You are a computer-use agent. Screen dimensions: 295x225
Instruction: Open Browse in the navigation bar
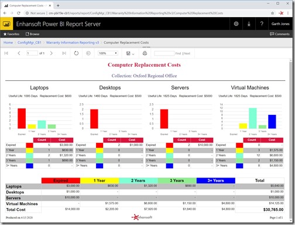tap(33, 34)
